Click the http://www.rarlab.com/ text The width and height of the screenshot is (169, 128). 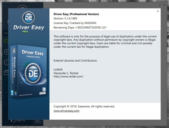point(68,77)
